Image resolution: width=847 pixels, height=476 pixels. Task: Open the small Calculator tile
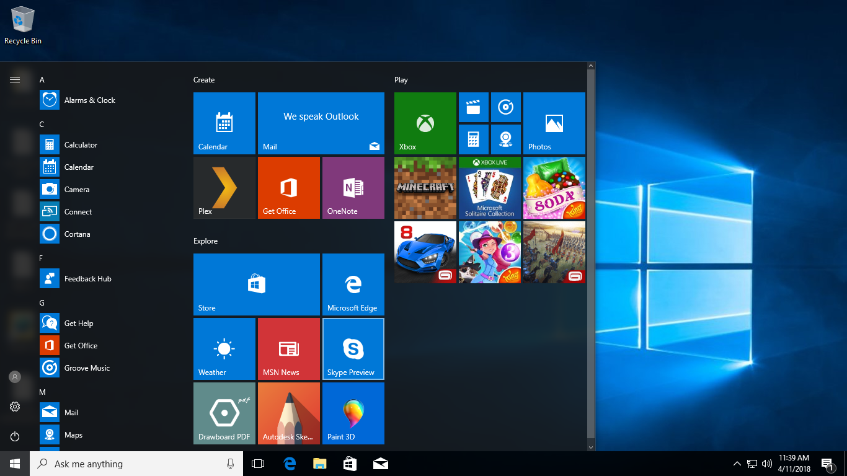click(x=474, y=139)
